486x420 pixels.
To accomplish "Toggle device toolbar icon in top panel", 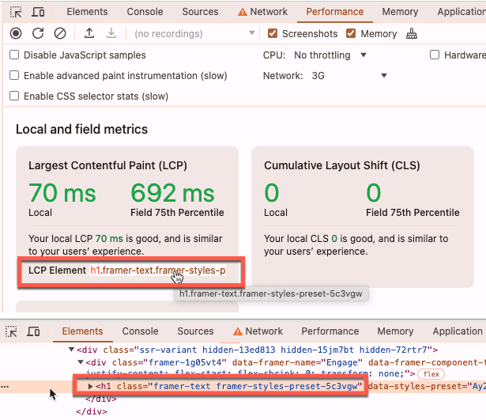I will [38, 12].
